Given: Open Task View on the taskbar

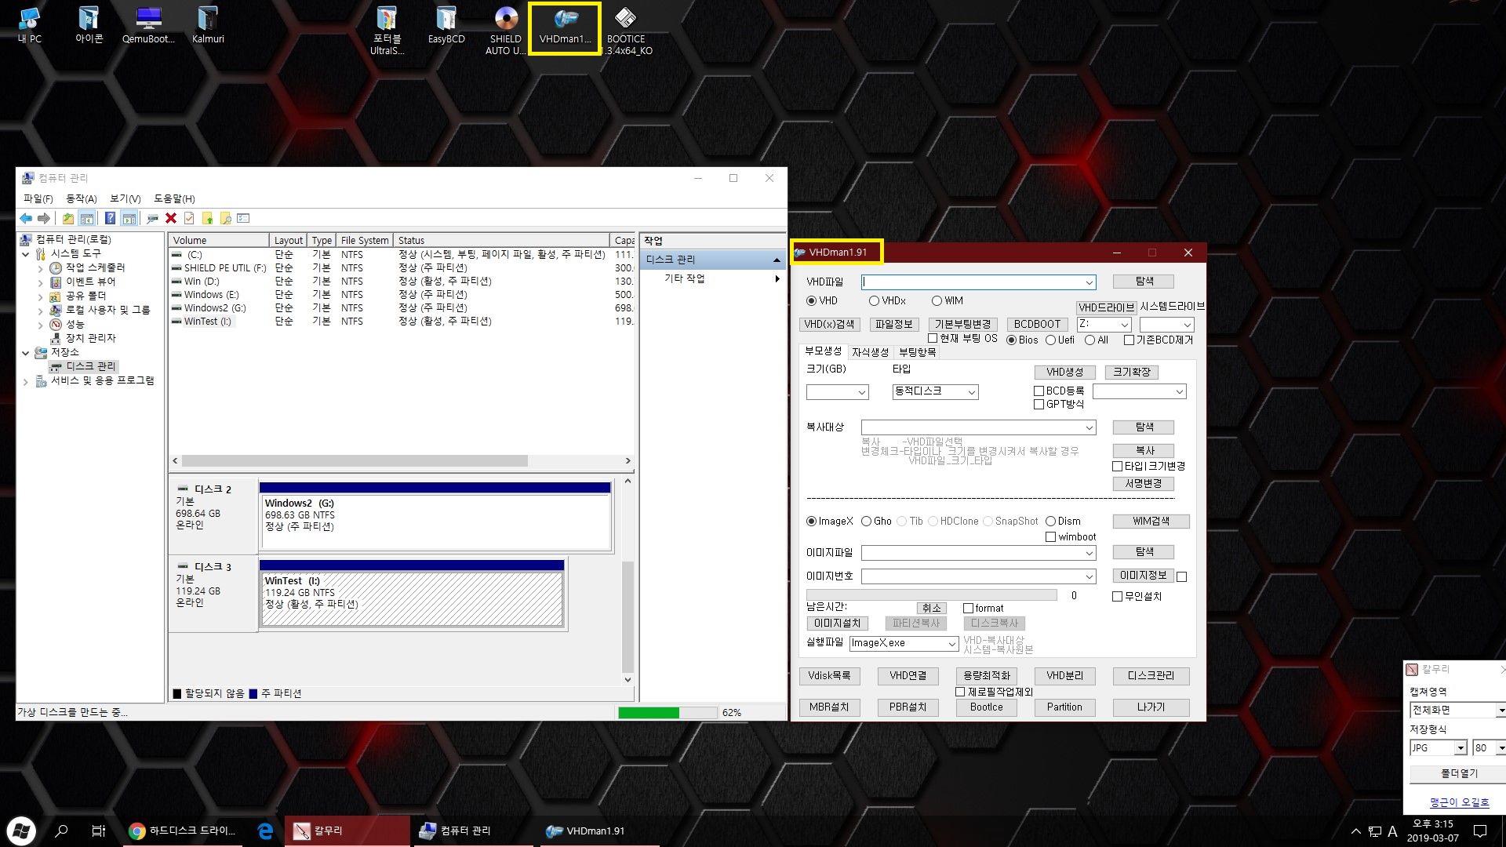Looking at the screenshot, I should coord(98,831).
